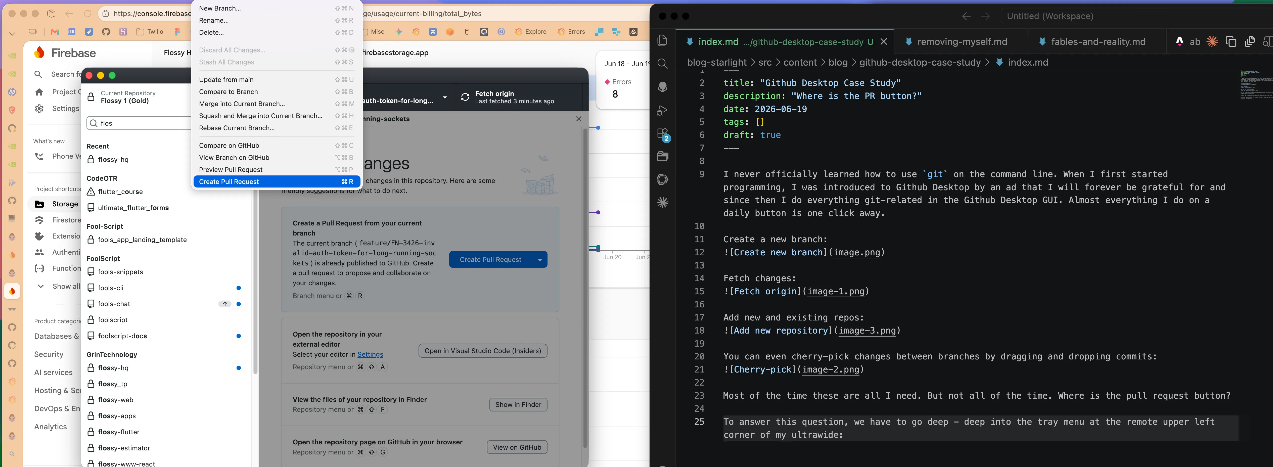Go back in VS Code navigation arrows
Image resolution: width=1273 pixels, height=467 pixels.
966,16
